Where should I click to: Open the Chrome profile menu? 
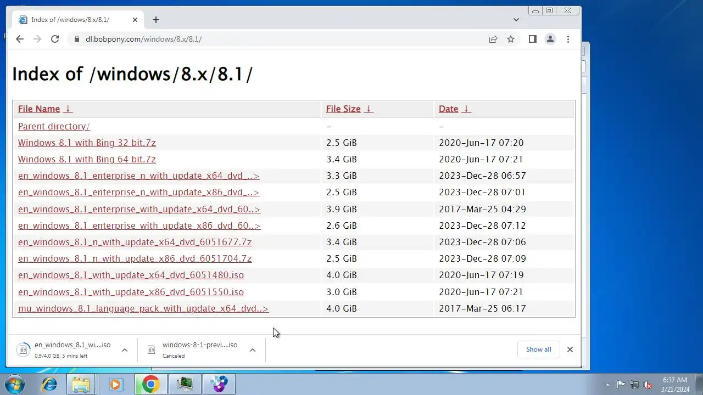pos(550,39)
